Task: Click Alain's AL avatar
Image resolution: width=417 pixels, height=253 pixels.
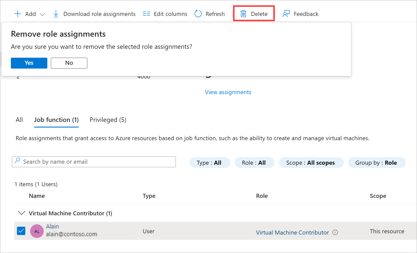Action: (37, 231)
